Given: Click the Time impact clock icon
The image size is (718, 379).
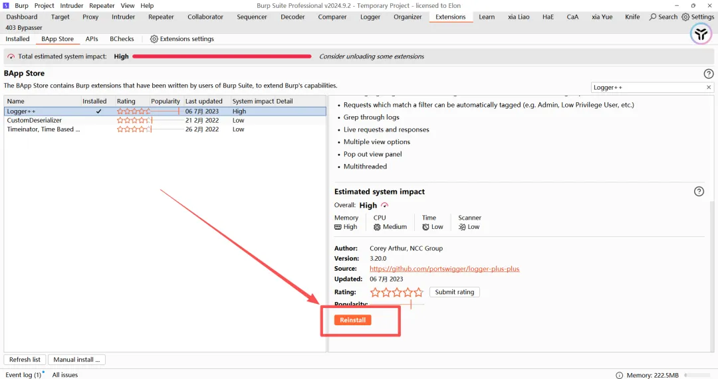Looking at the screenshot, I should [x=426, y=227].
